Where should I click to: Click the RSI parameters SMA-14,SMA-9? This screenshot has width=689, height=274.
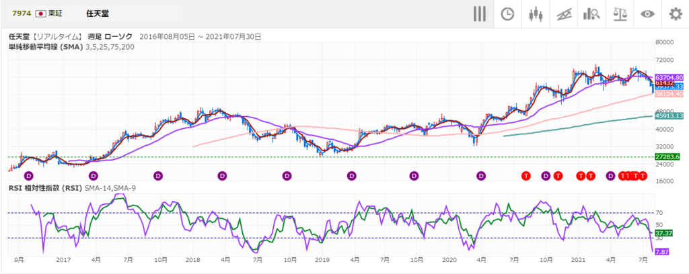(110, 188)
